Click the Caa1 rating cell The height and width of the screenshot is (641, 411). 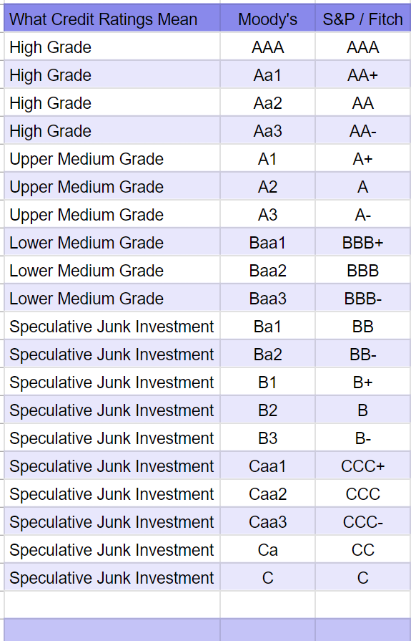point(268,466)
